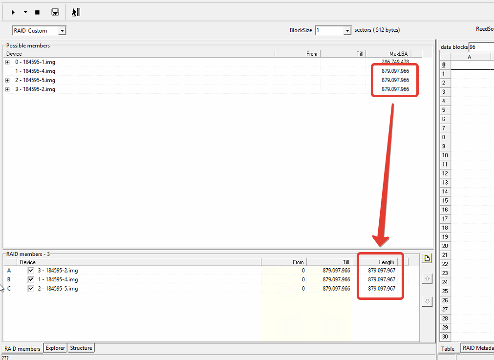Click Length value of member C row
Screen dimensions: 494x360
pos(382,289)
